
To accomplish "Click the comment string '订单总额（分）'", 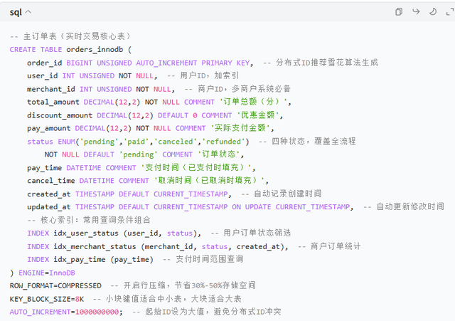I will 254,102.
